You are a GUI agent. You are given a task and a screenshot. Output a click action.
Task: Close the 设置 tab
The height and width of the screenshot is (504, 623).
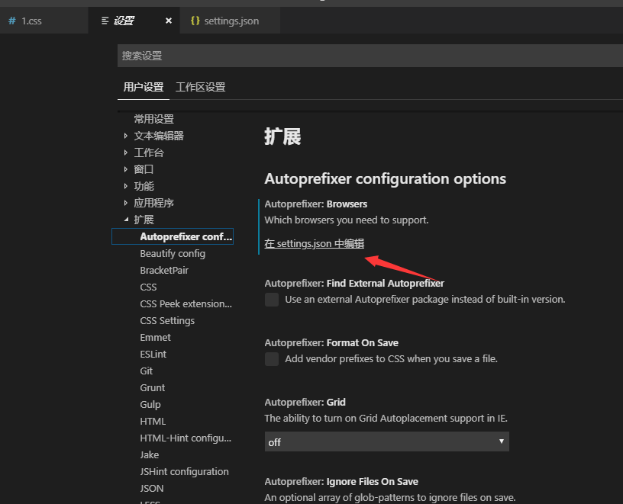(x=169, y=21)
